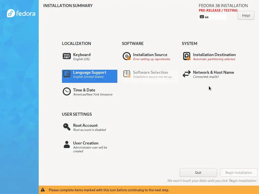Click 'English (US)' keyboard status text
The height and width of the screenshot is (194, 259).
click(81, 59)
